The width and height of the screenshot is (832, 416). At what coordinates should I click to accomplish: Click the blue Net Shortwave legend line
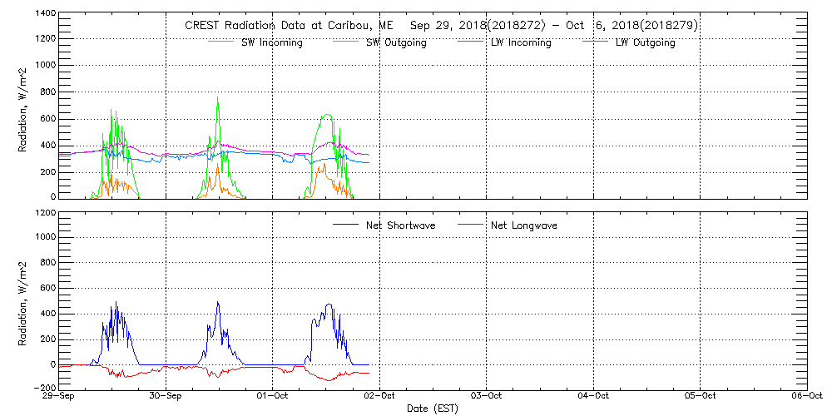point(348,225)
